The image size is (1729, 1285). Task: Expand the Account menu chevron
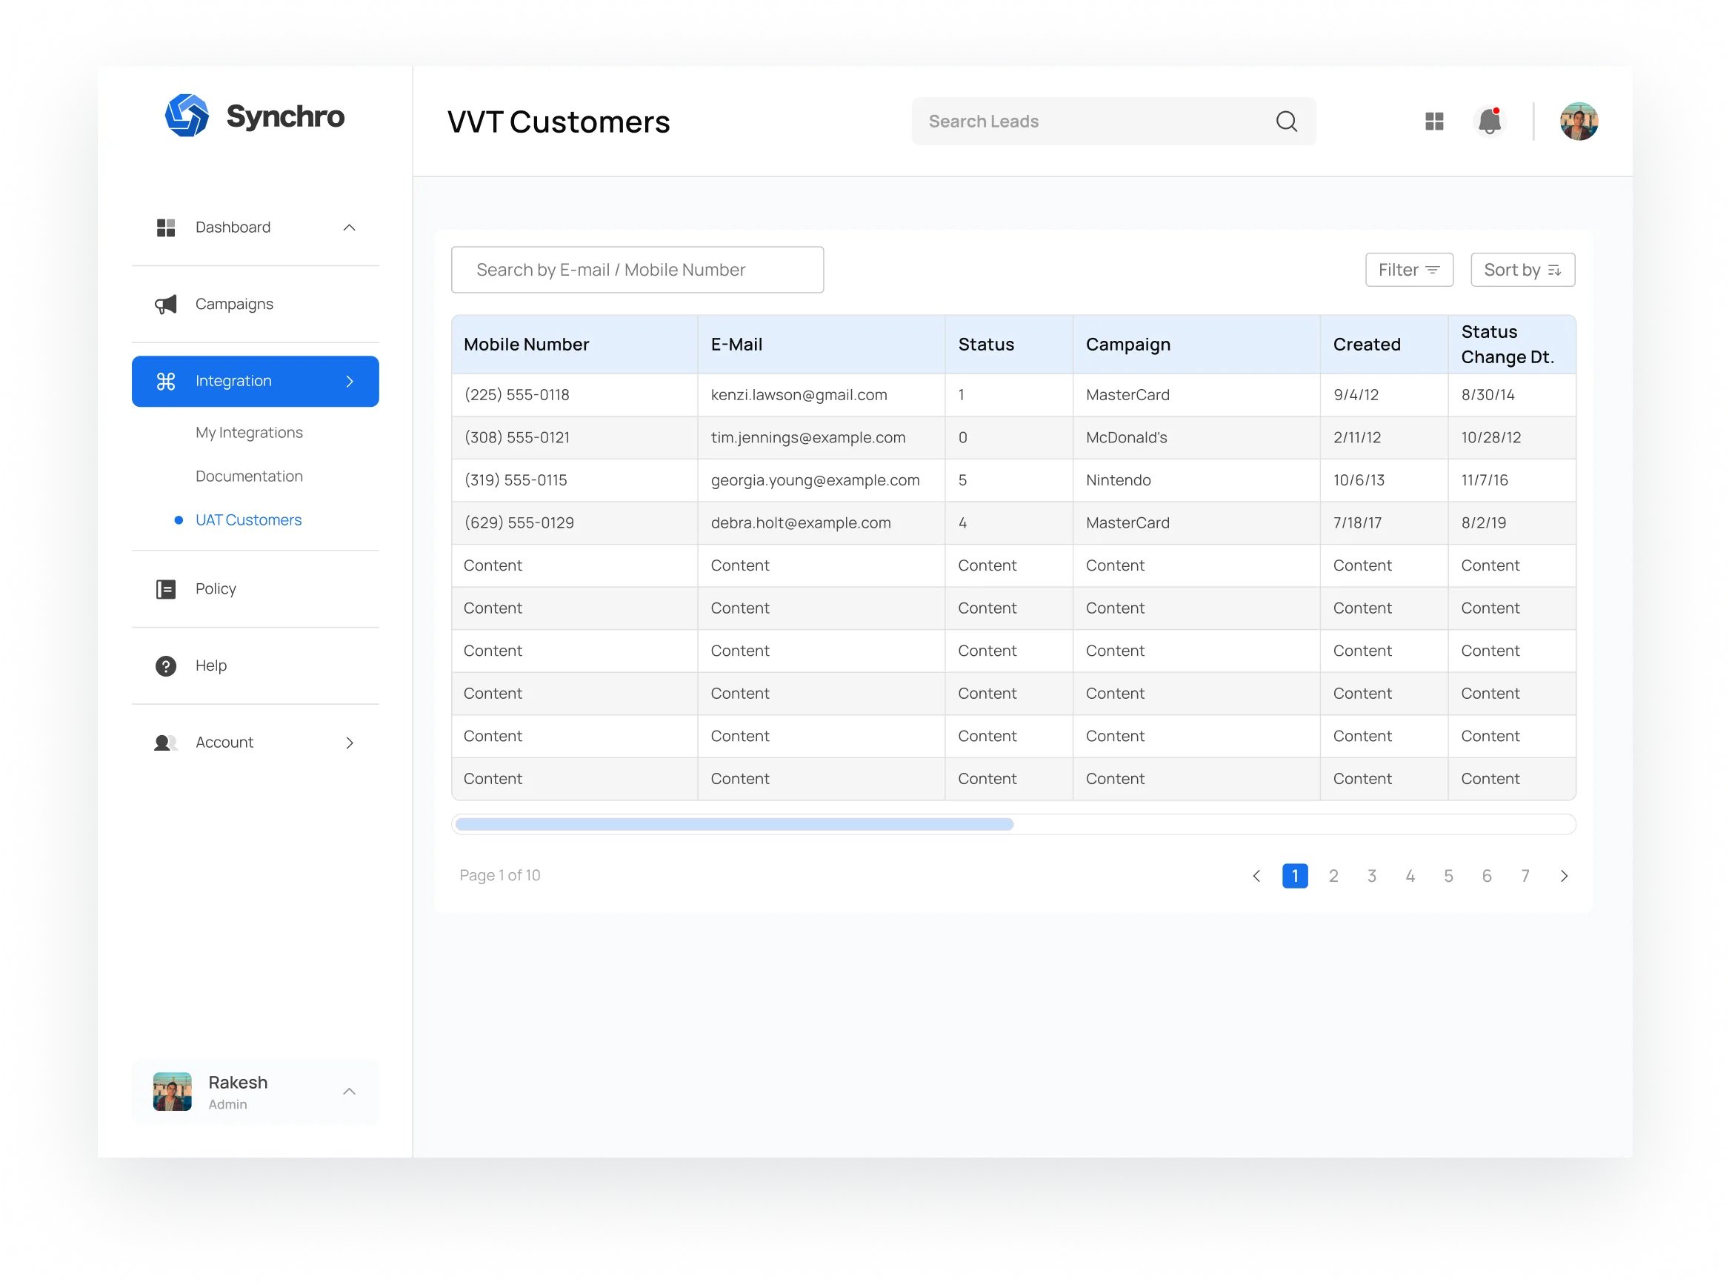click(x=349, y=743)
